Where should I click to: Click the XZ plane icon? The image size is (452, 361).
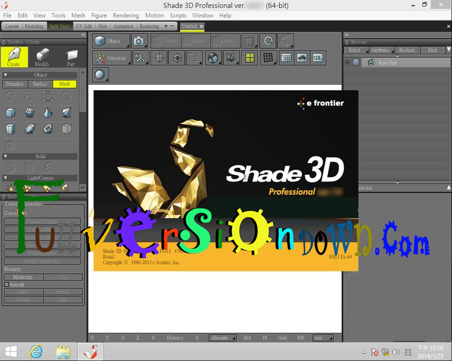231,58
